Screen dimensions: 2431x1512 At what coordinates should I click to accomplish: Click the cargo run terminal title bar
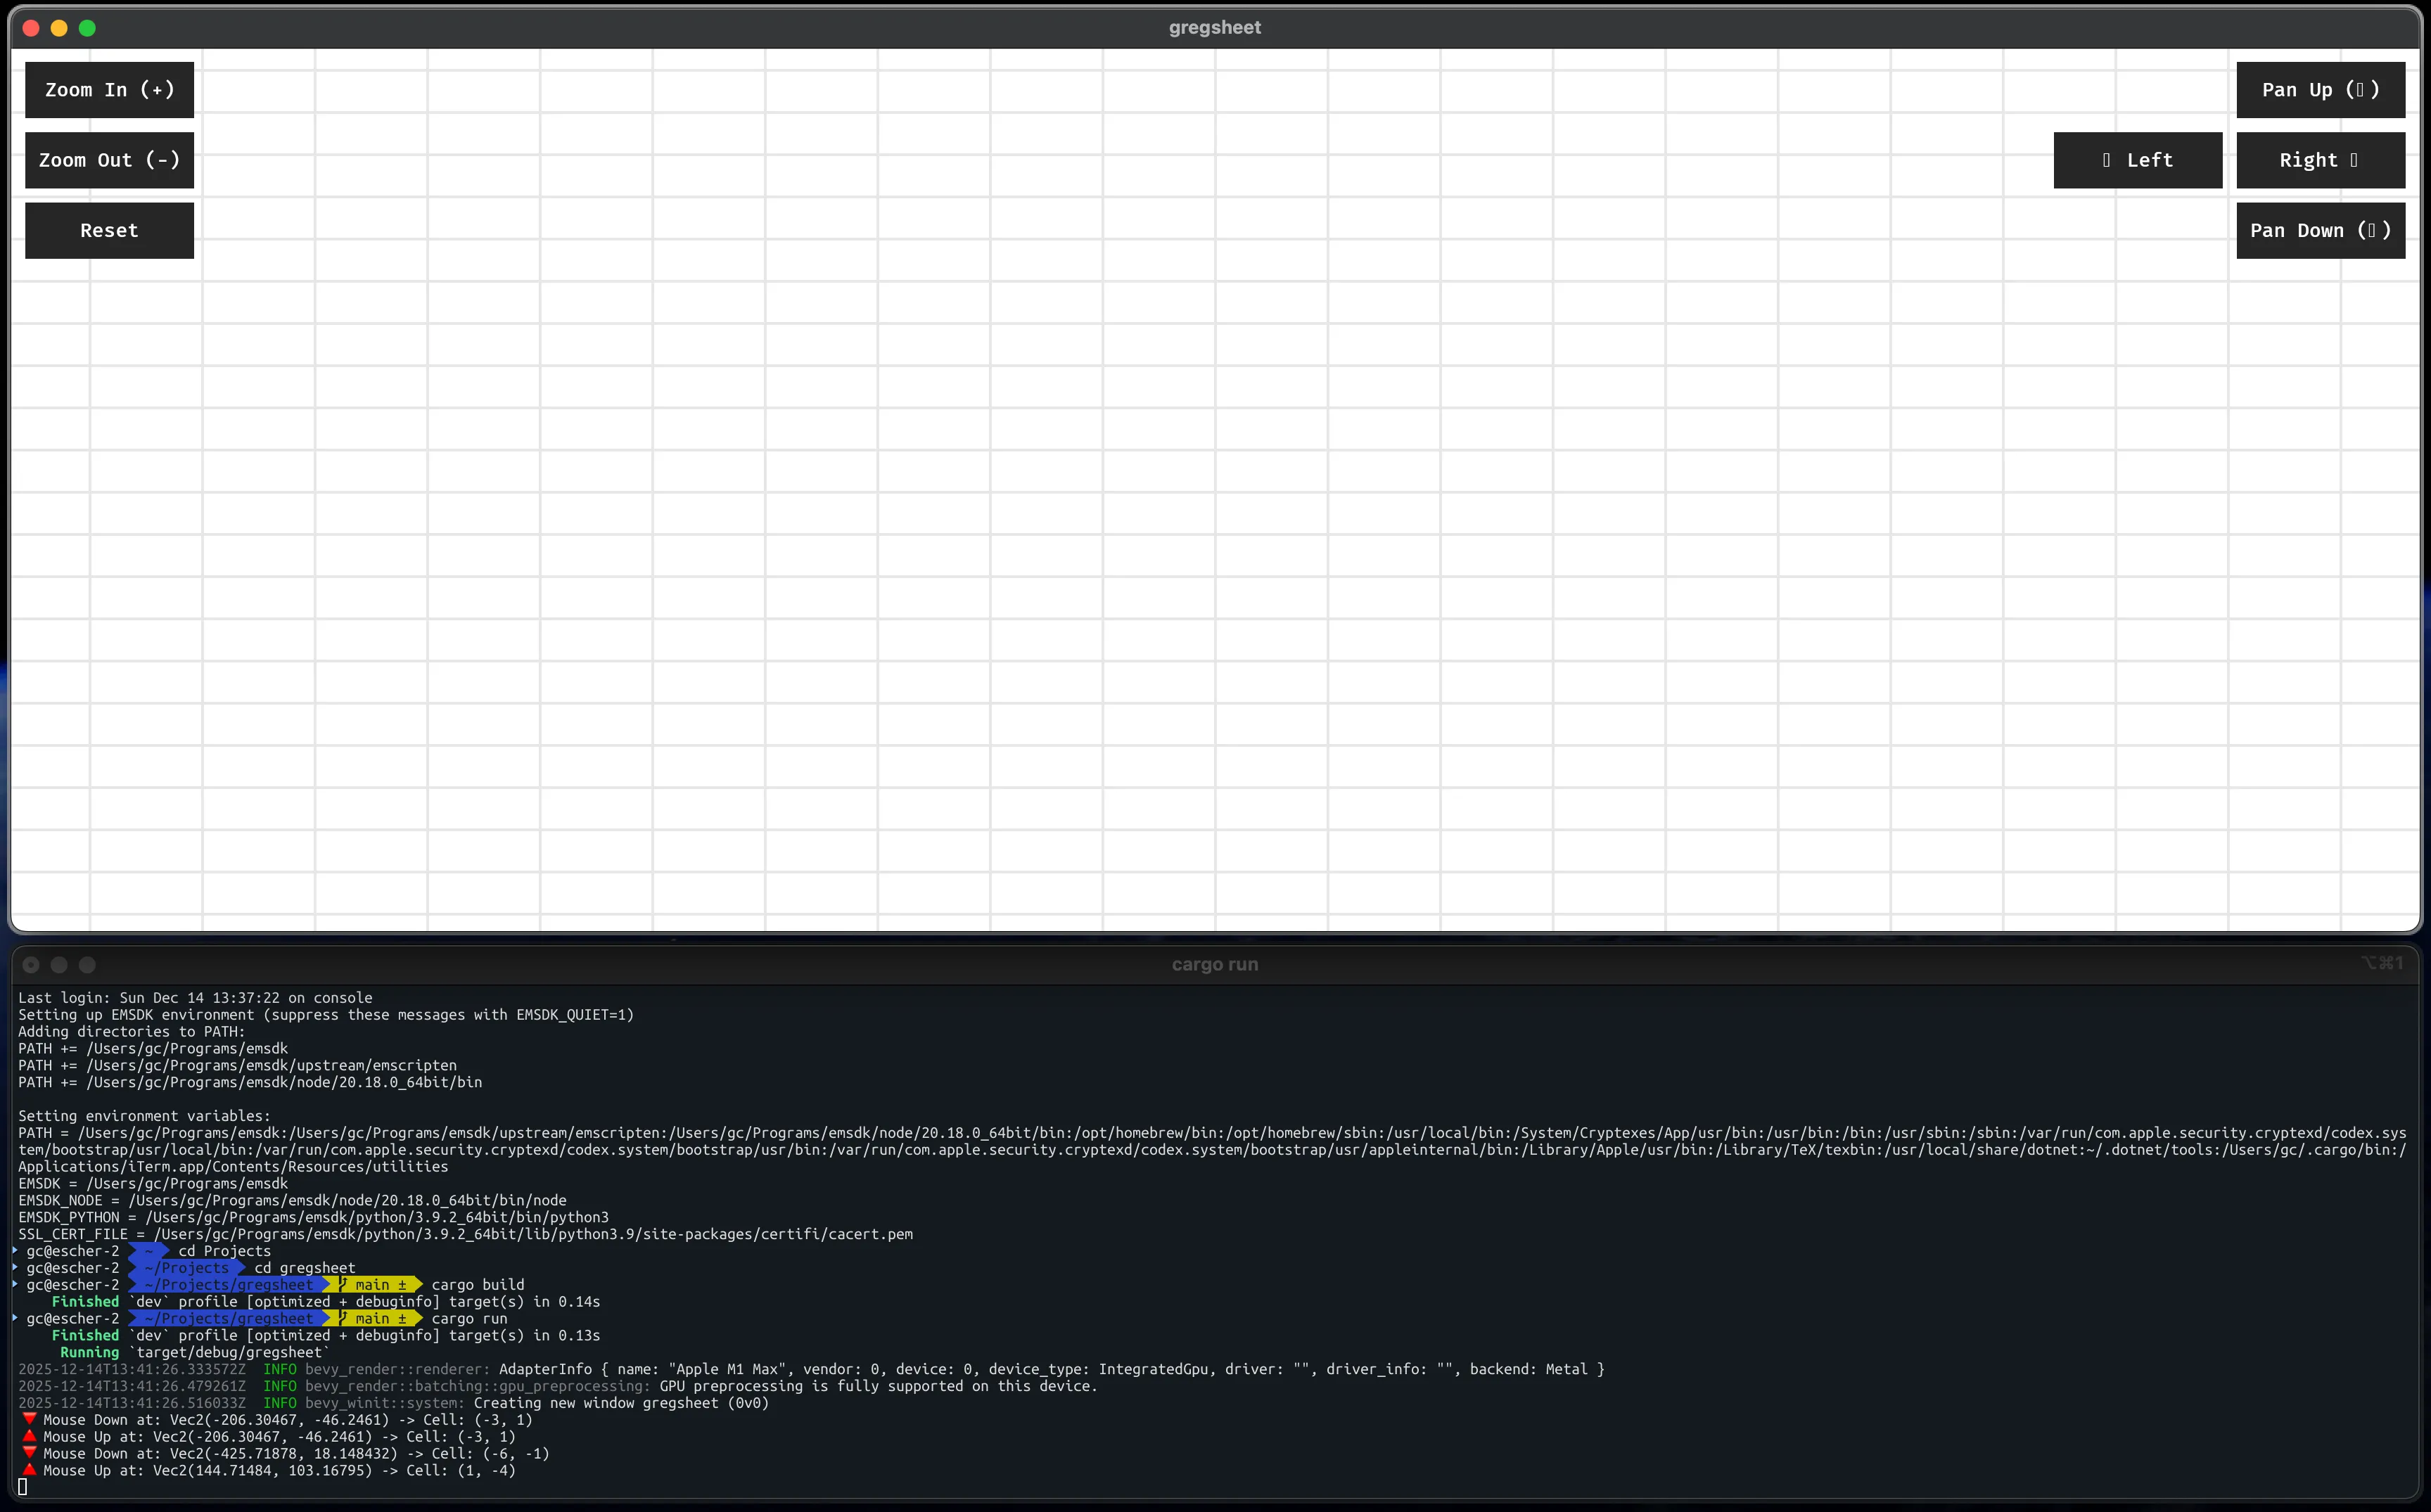coord(1215,963)
